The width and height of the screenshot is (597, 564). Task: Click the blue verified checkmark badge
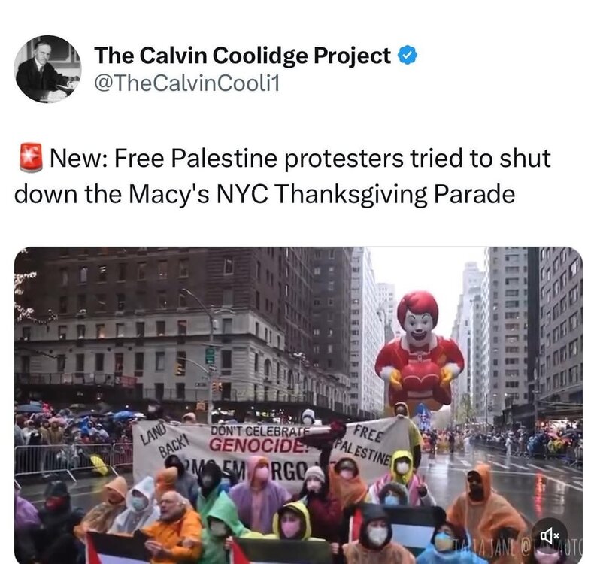click(x=408, y=55)
